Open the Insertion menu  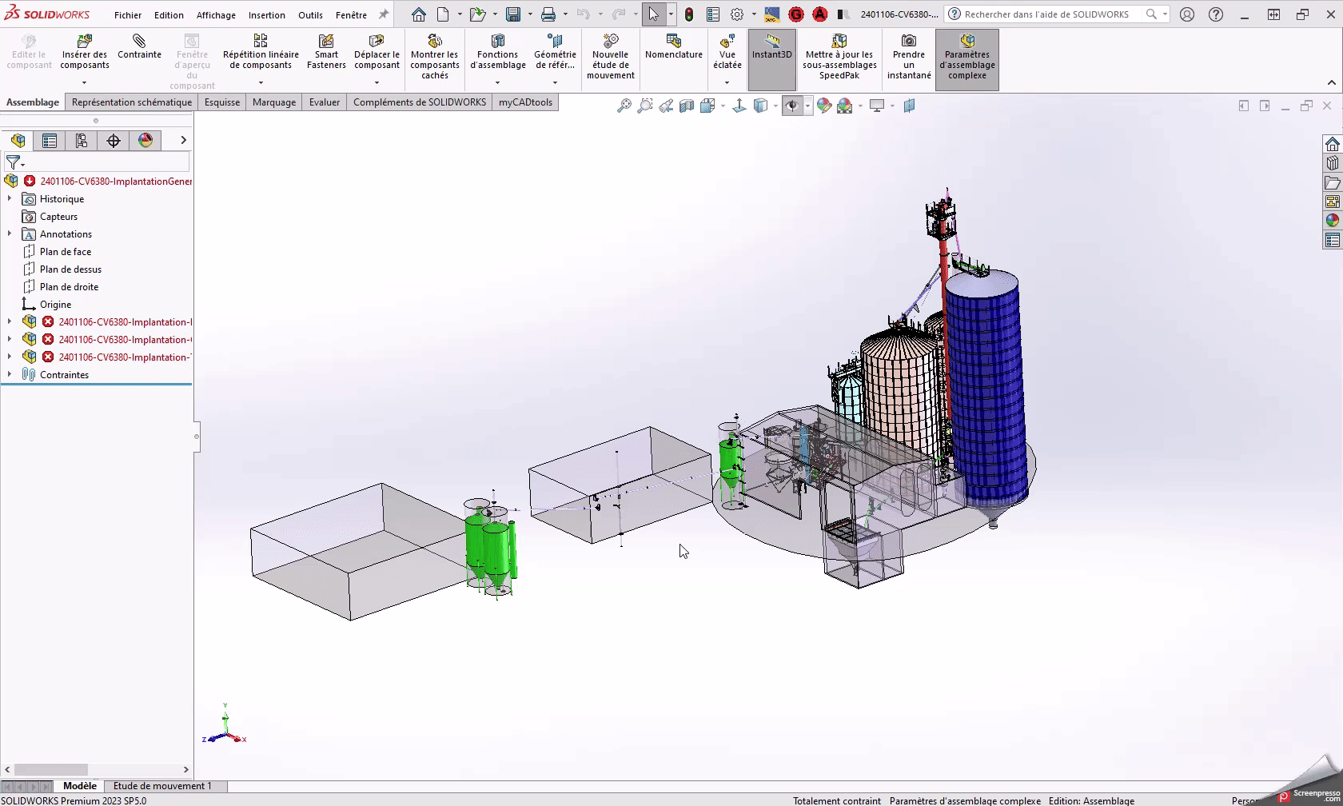tap(267, 15)
